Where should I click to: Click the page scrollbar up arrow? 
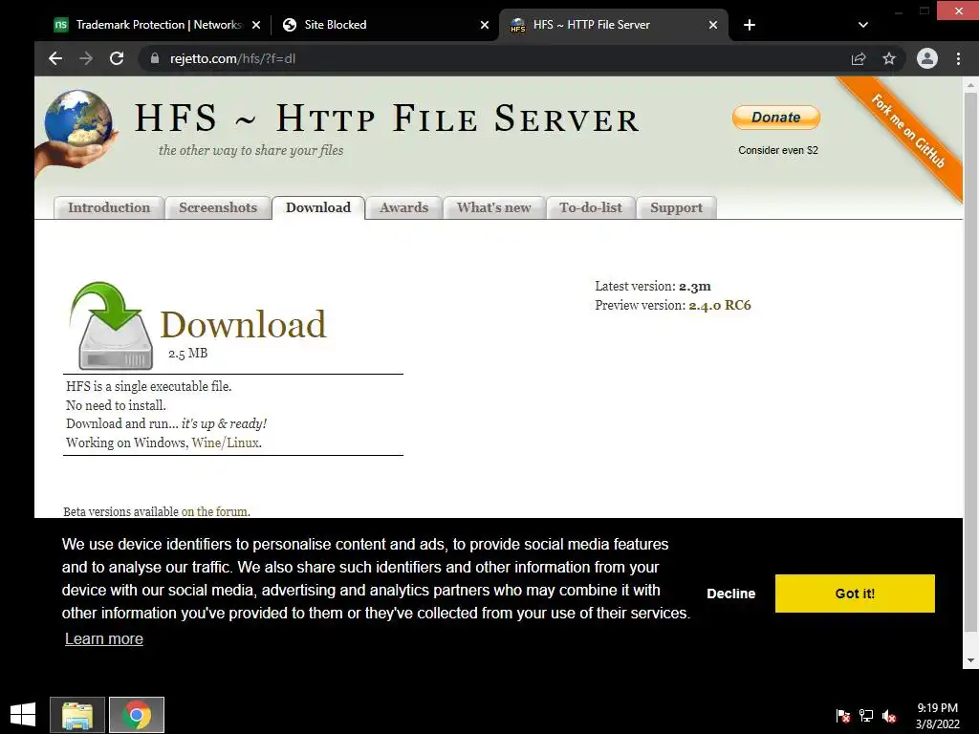click(970, 84)
